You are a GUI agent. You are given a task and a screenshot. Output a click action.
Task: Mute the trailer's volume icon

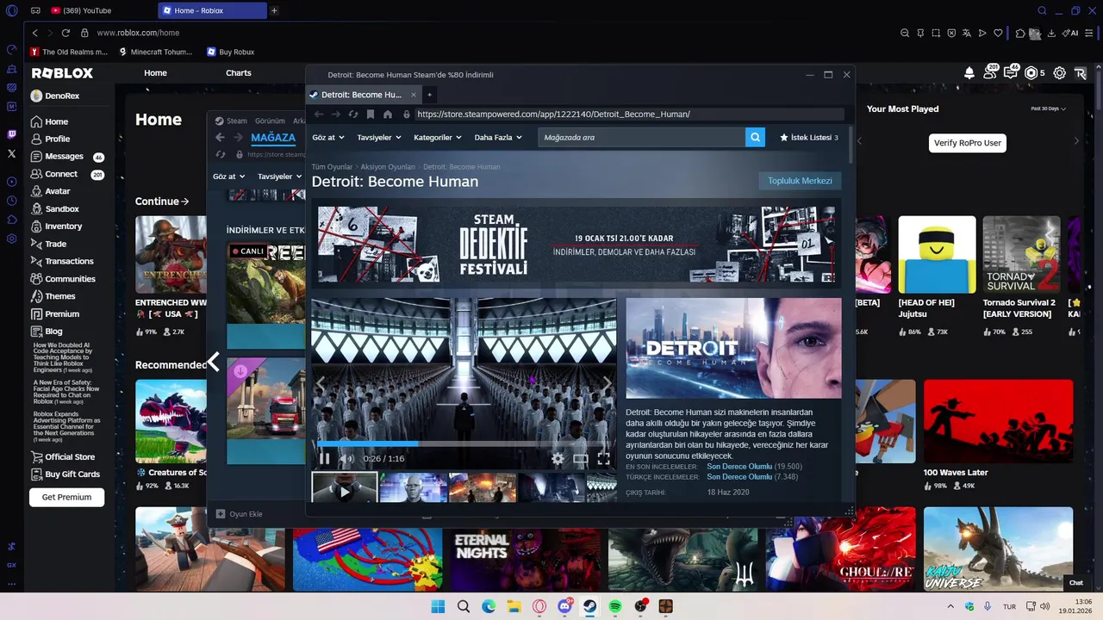coord(346,459)
